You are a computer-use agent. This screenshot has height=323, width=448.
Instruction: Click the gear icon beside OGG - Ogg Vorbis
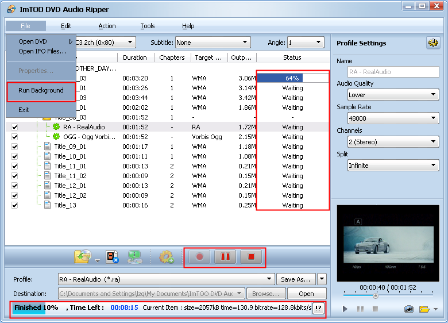(x=56, y=136)
